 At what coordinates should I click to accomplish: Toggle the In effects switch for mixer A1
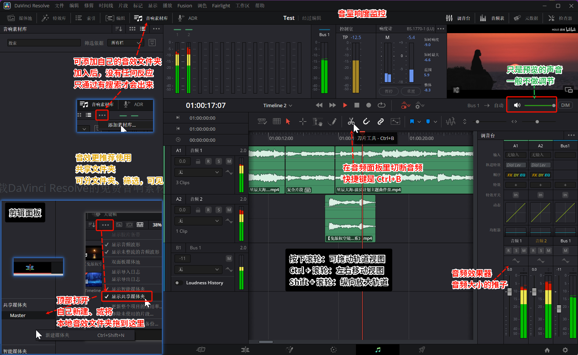(516, 195)
